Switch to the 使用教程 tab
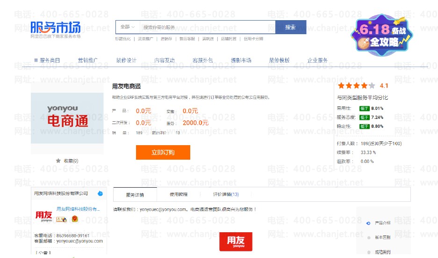The height and width of the screenshot is (258, 438). point(179,194)
